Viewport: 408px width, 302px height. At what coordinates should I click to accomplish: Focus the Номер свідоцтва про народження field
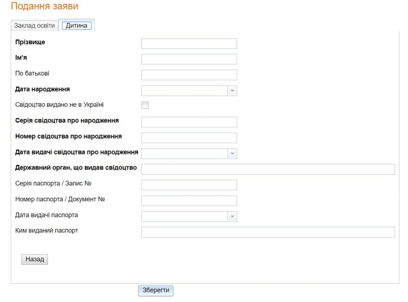click(189, 138)
